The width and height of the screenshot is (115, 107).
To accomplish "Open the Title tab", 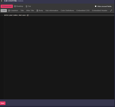I will pos(22,11).
